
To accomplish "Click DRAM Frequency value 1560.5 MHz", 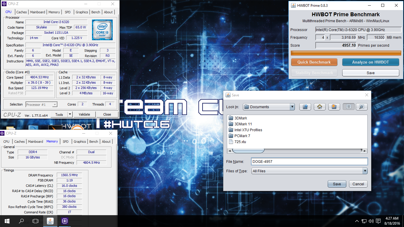I will (x=69, y=175).
